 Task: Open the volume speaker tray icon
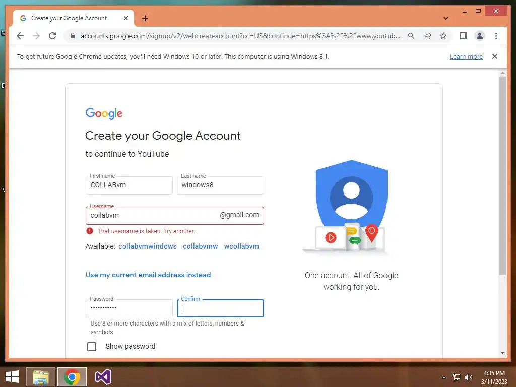pyautogui.click(x=469, y=377)
